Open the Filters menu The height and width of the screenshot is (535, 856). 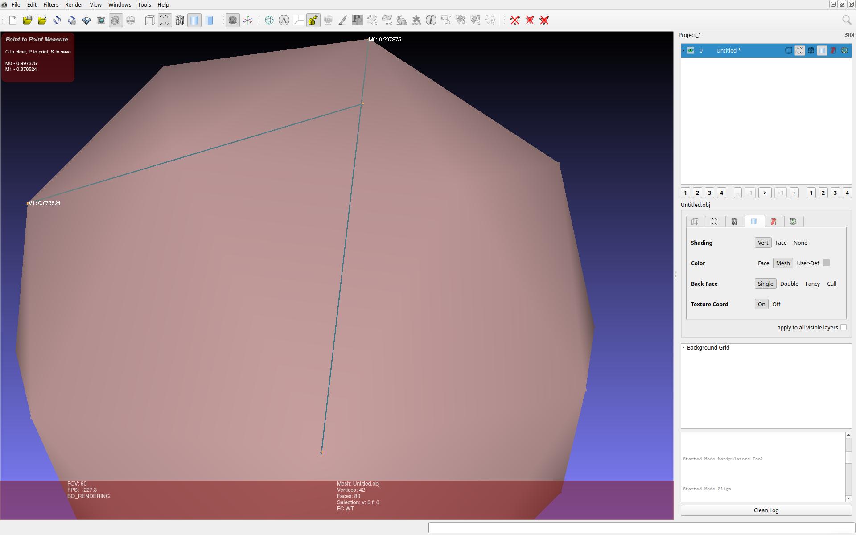coord(50,4)
